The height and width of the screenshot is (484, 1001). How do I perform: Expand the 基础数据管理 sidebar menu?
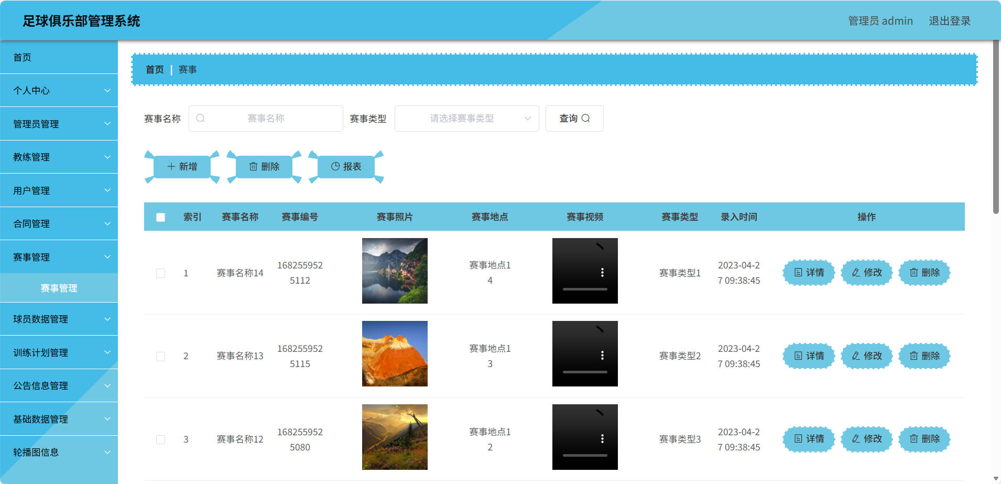pyautogui.click(x=59, y=419)
